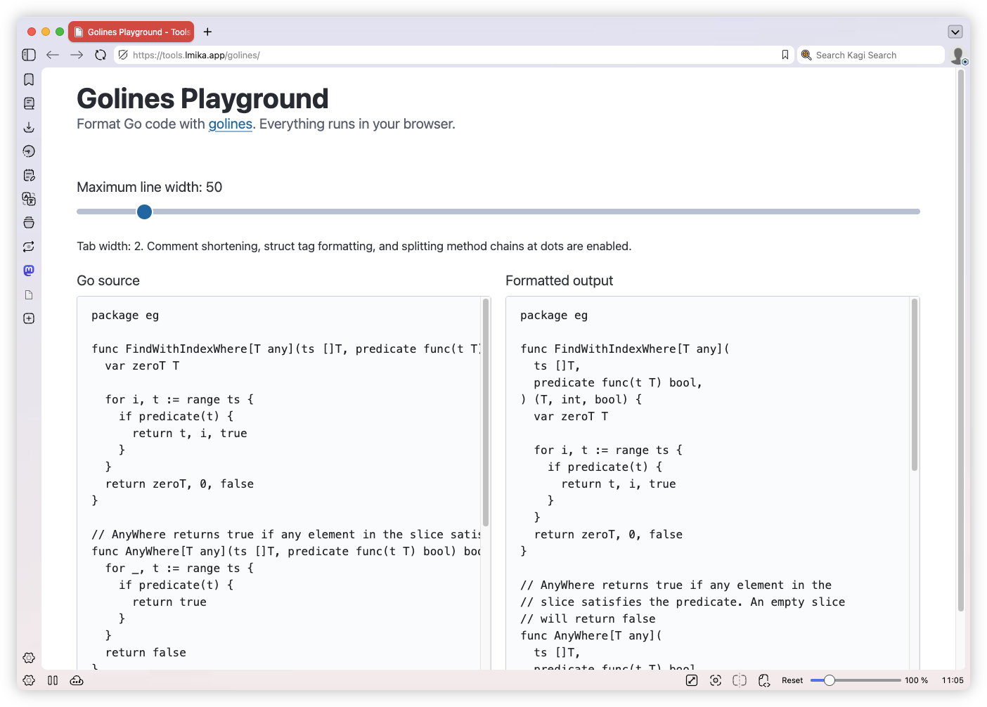Viewport: 987px width, 707px height.
Task: Open browser settings from status bar
Action: tap(29, 680)
